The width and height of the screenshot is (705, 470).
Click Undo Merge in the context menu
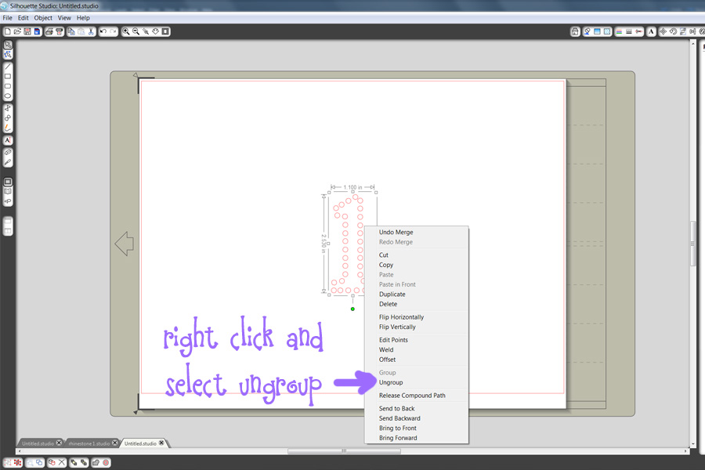(x=396, y=233)
